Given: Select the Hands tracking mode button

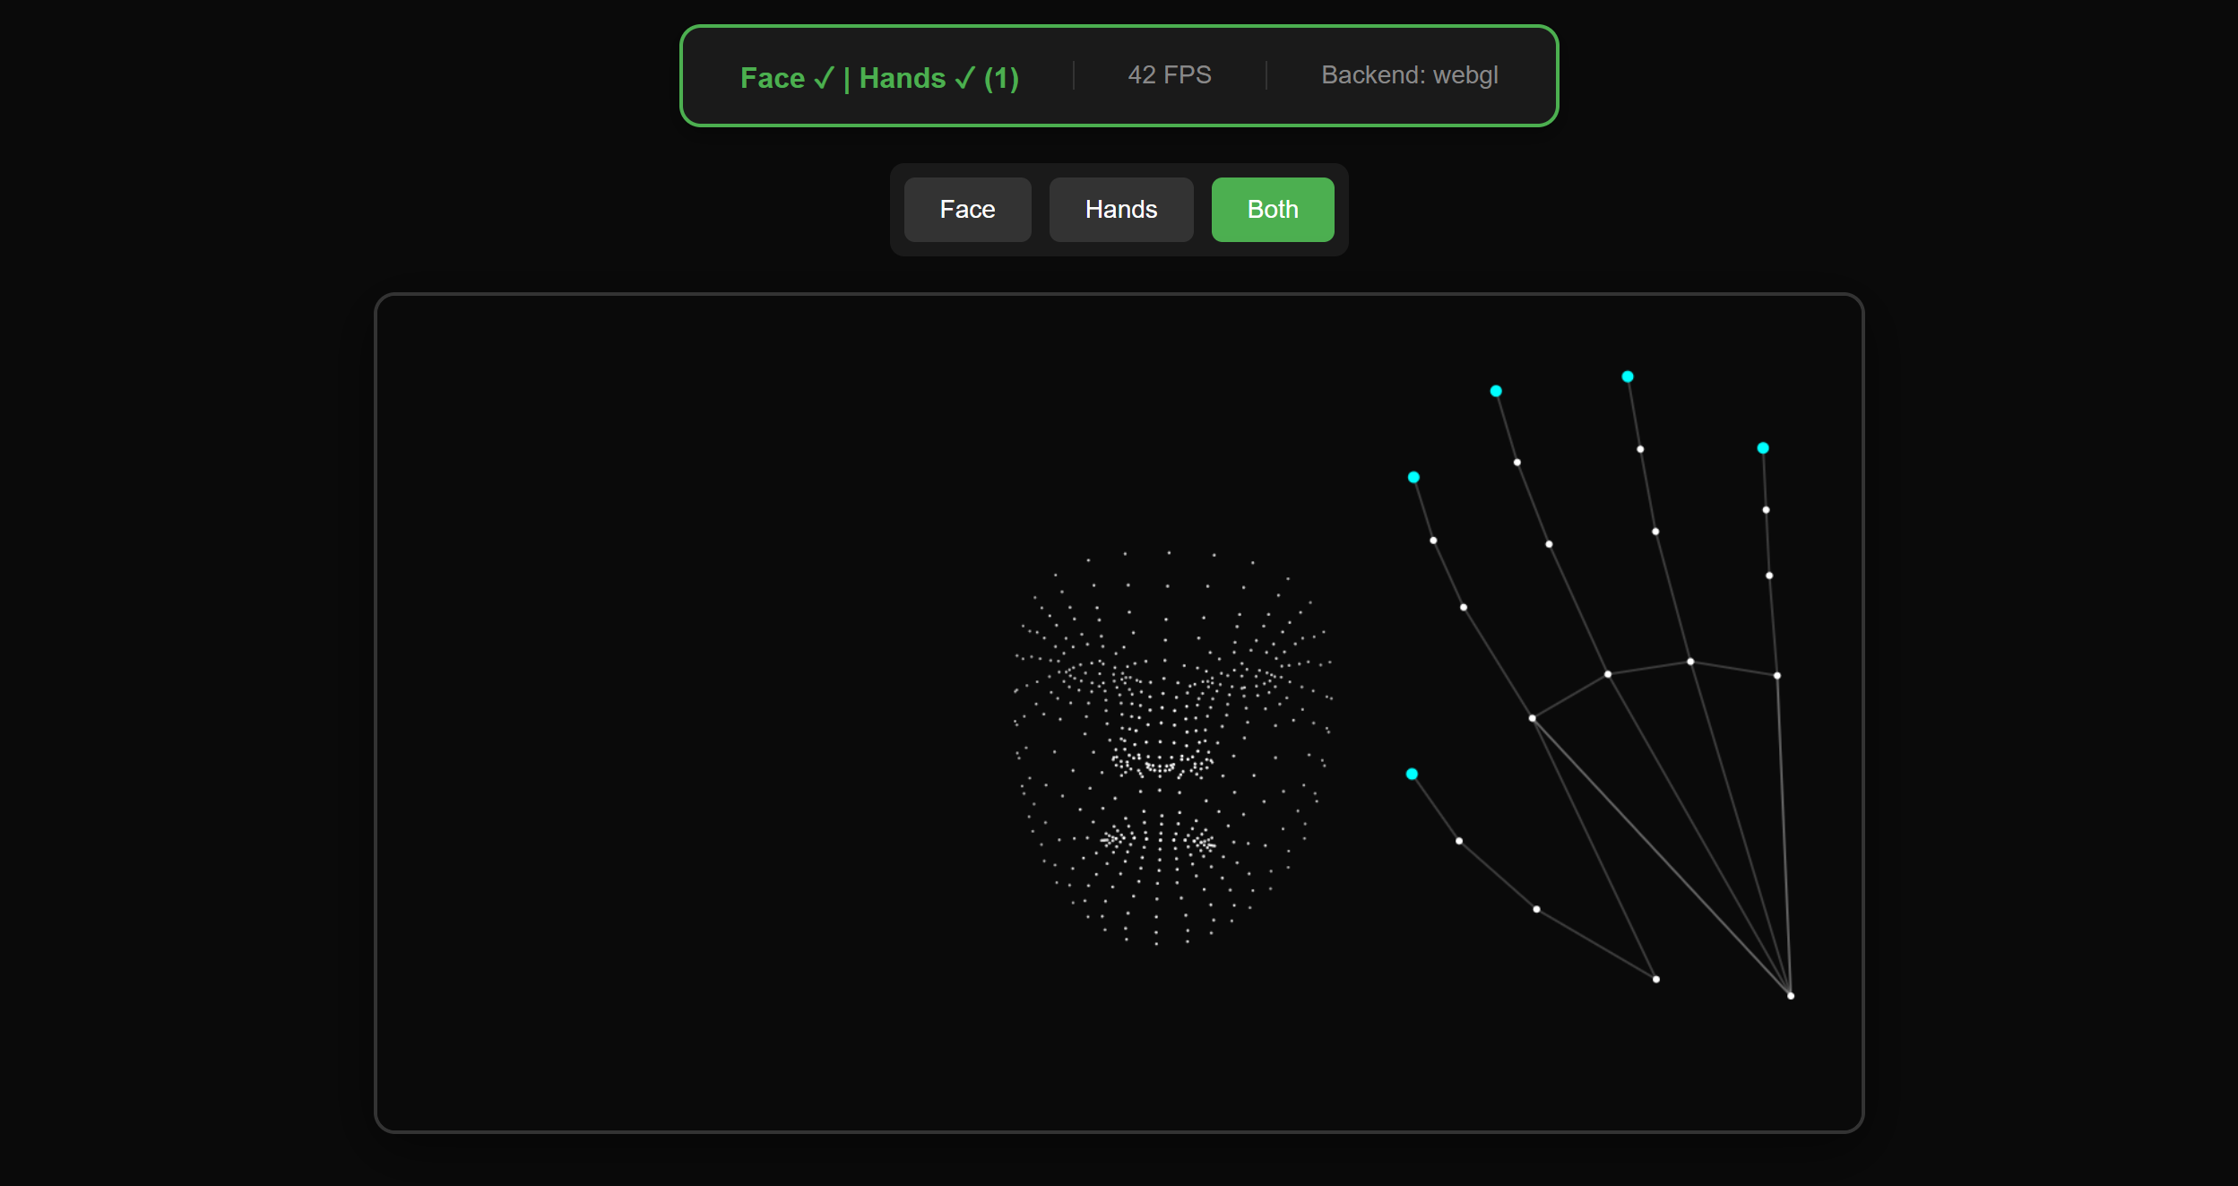Looking at the screenshot, I should coord(1120,210).
